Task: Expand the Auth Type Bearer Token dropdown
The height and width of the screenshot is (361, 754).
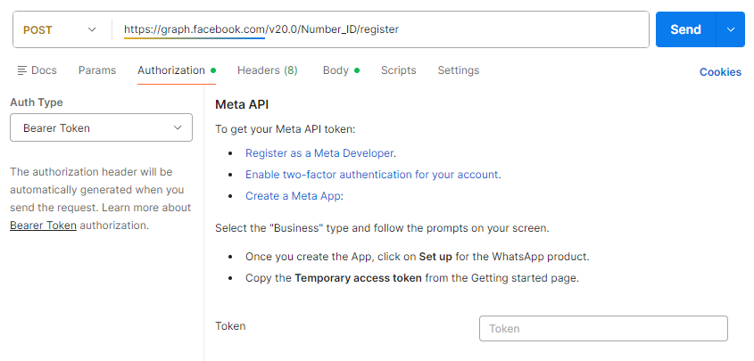Action: [x=101, y=127]
